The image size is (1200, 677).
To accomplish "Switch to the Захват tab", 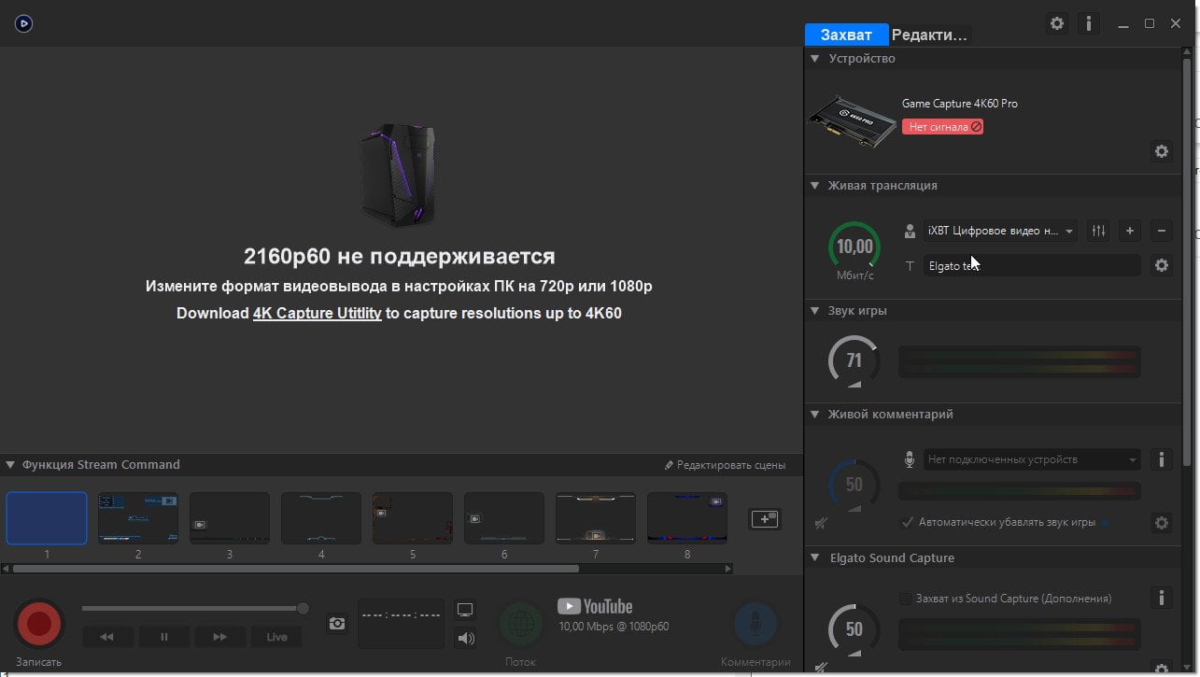I will 846,35.
